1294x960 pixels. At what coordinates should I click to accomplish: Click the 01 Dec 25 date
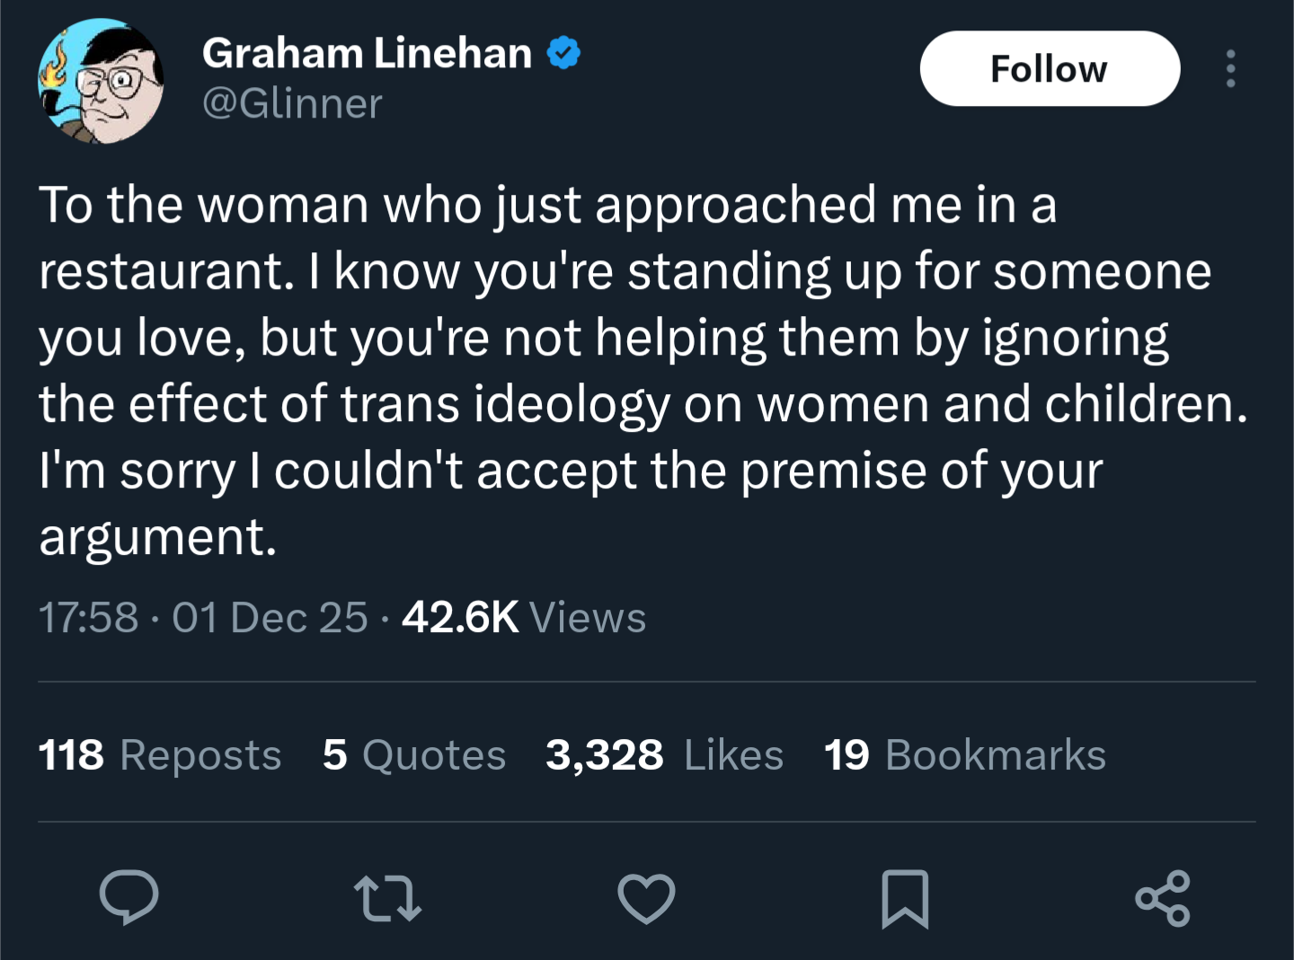[x=270, y=618]
